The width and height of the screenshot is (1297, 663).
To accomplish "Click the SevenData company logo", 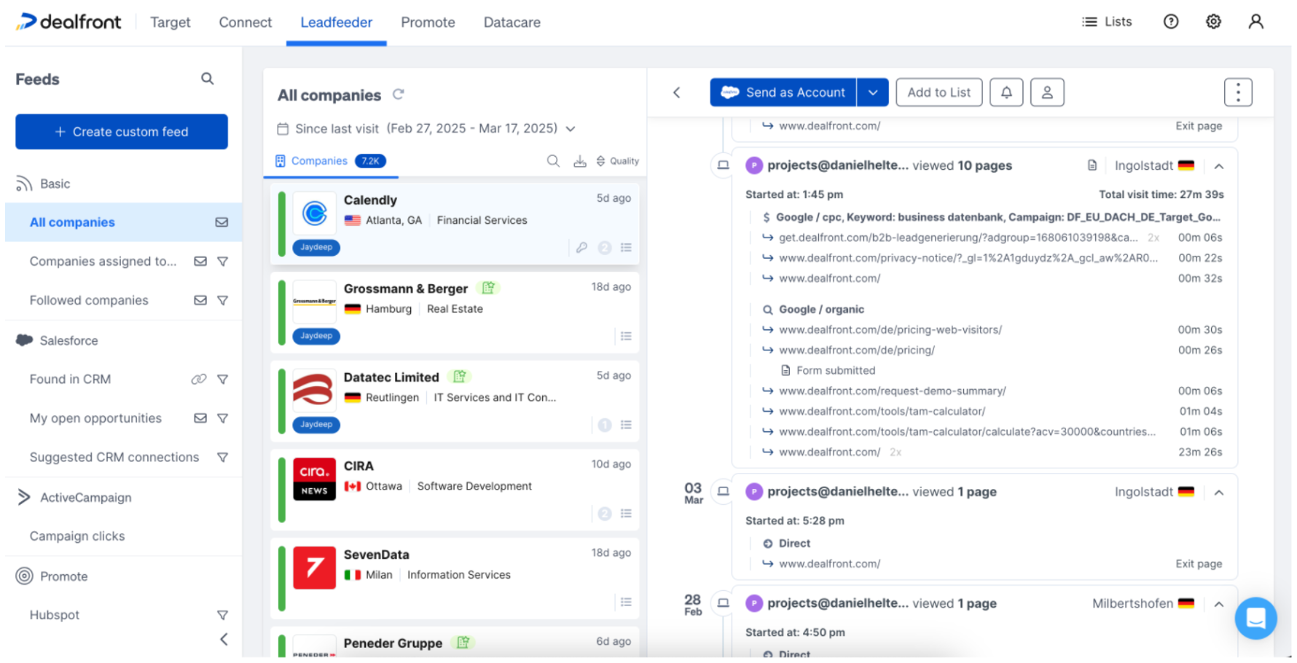I will pos(314,568).
